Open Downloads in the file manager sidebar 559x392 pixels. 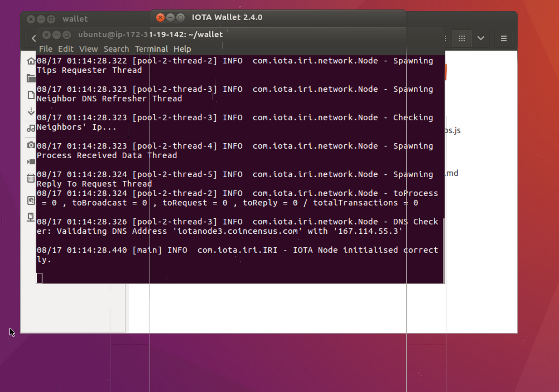pos(31,112)
